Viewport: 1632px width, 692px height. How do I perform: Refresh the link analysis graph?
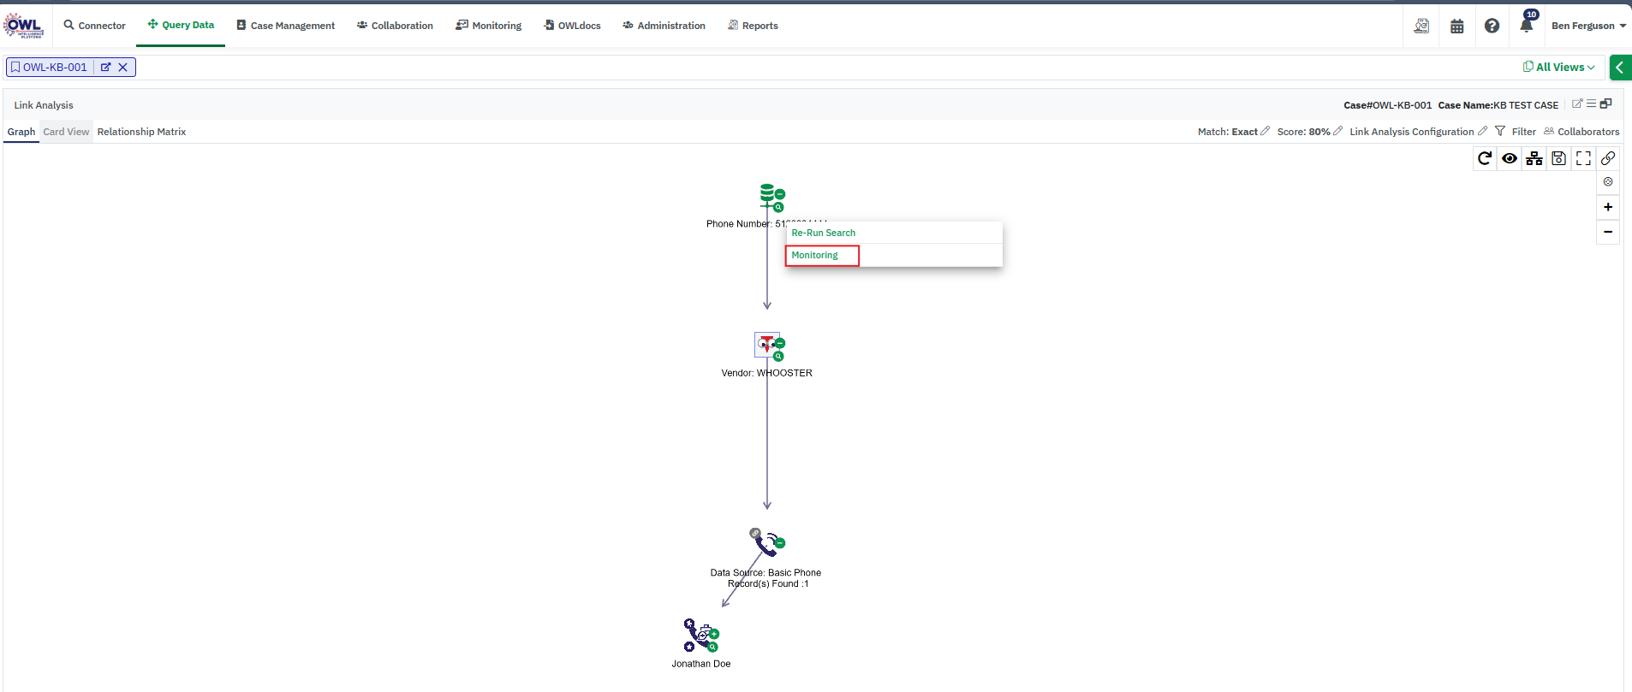[1485, 158]
